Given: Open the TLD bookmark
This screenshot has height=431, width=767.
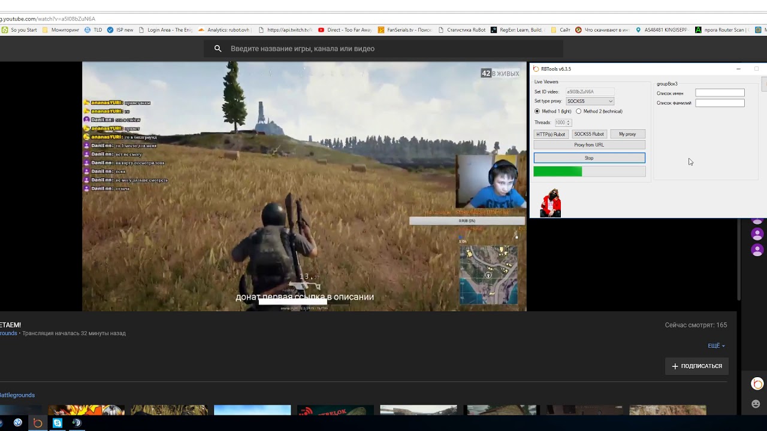Looking at the screenshot, I should click(93, 30).
